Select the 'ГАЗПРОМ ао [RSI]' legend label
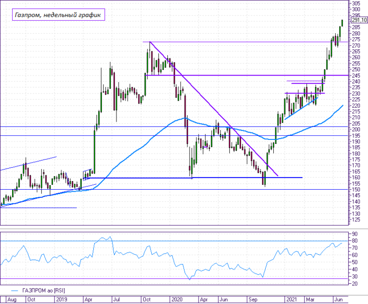Screen dimensions: 368x304 point(44,290)
